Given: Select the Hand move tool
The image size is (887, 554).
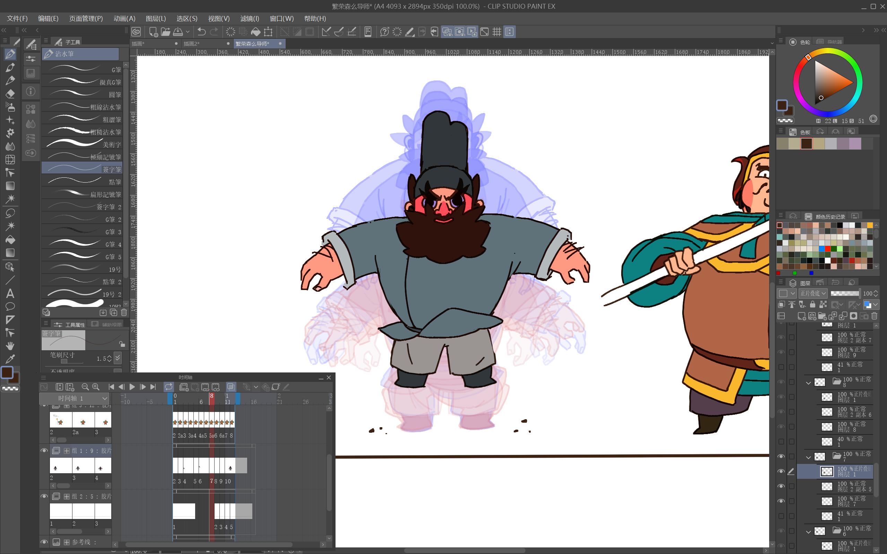Looking at the screenshot, I should coord(10,346).
